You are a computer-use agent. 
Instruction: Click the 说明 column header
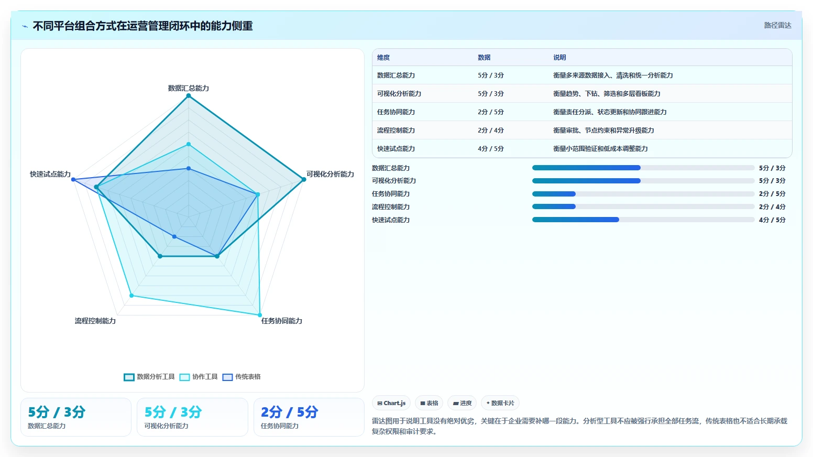(559, 58)
